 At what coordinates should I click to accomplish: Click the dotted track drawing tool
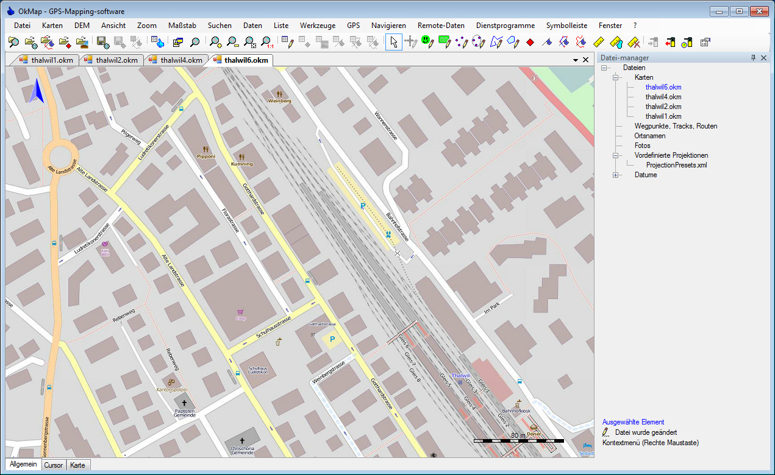pos(462,42)
